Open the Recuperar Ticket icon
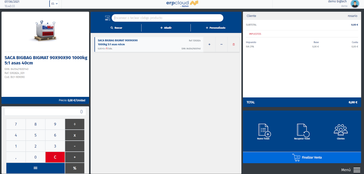Image resolution: width=364 pixels, height=174 pixels. (303, 130)
